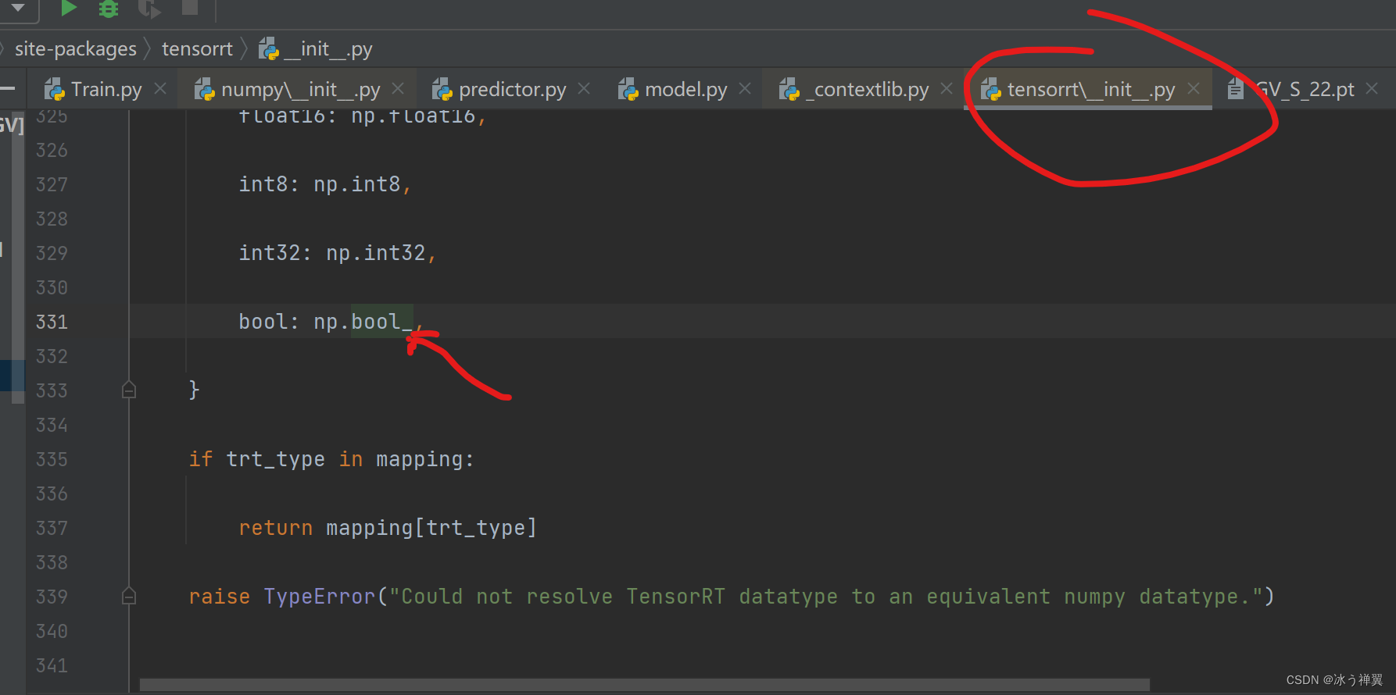Switch to the model.py tab
The height and width of the screenshot is (695, 1396).
point(685,89)
